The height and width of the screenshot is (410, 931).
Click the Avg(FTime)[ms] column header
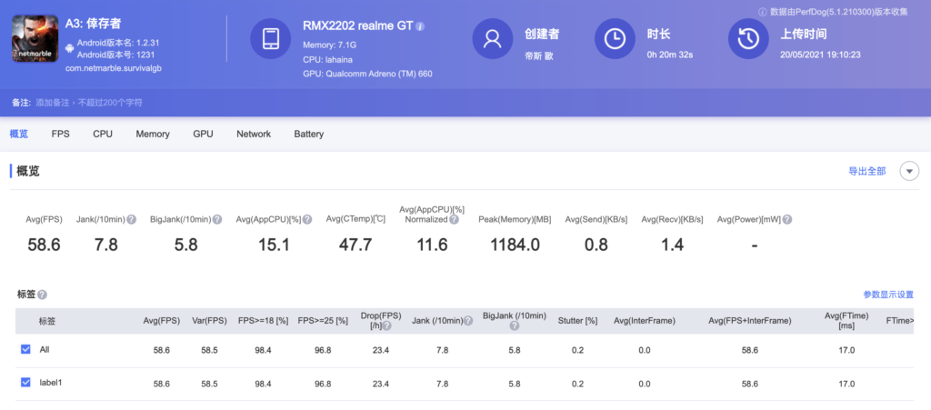pyautogui.click(x=846, y=321)
